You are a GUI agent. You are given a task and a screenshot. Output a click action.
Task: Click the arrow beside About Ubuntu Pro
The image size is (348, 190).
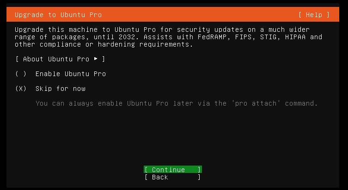[x=96, y=59]
